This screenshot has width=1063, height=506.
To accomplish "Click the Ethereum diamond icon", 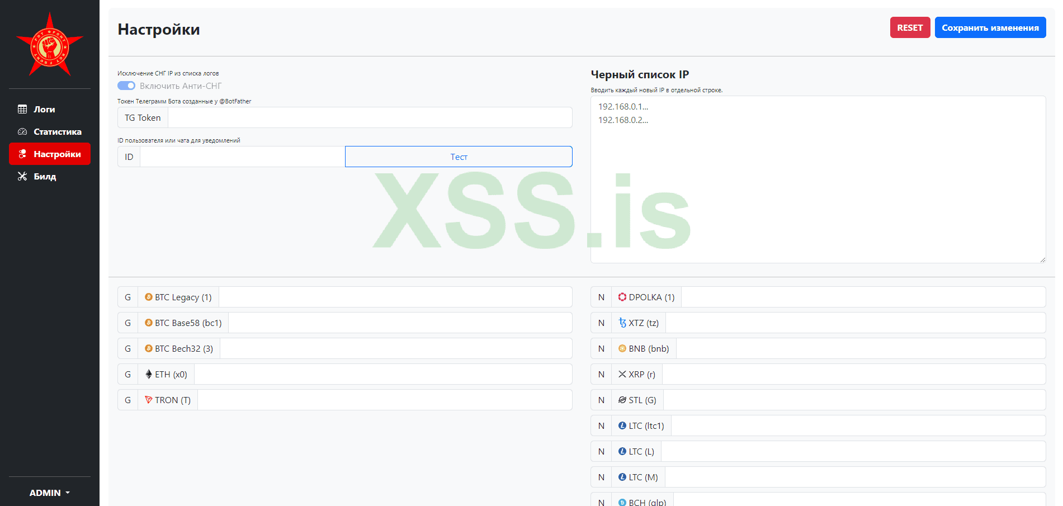I will pos(149,374).
